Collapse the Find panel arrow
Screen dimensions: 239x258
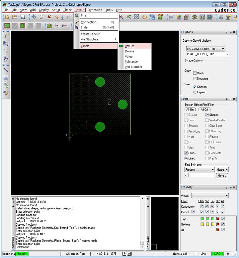[231, 99]
